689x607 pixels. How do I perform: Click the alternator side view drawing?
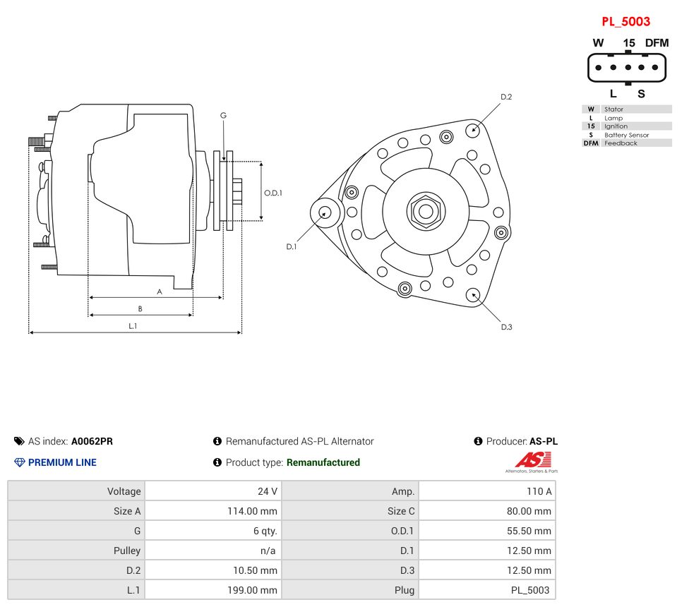pyautogui.click(x=135, y=198)
